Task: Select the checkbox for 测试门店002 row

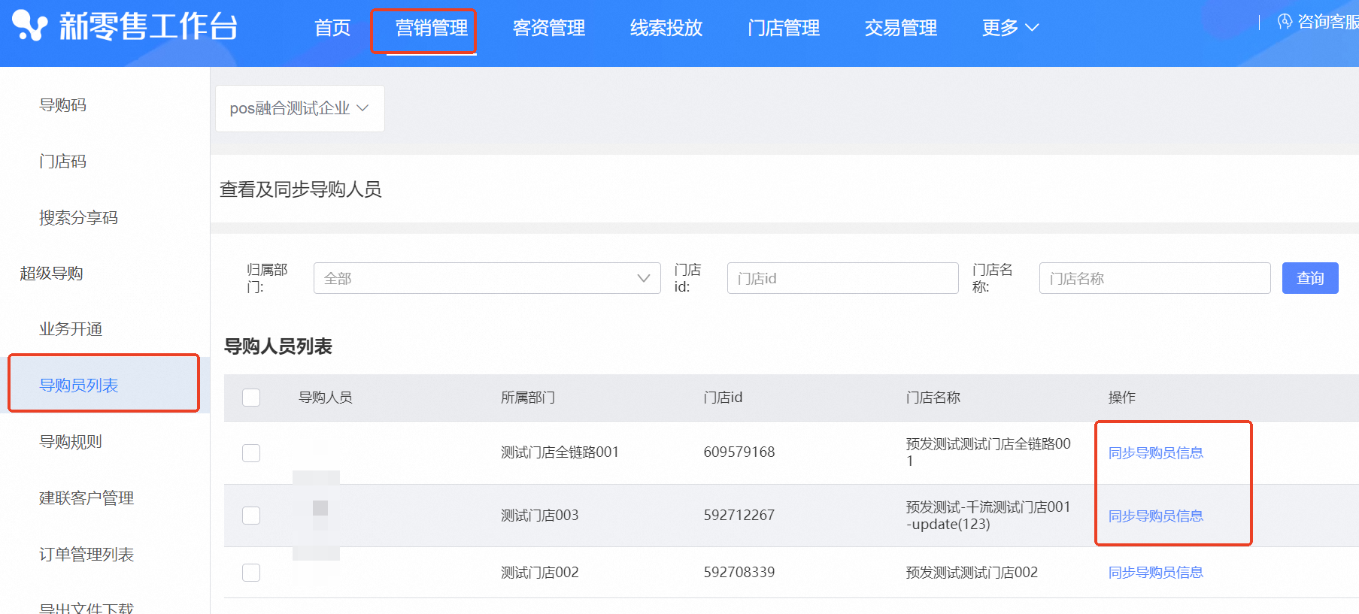Action: click(251, 573)
